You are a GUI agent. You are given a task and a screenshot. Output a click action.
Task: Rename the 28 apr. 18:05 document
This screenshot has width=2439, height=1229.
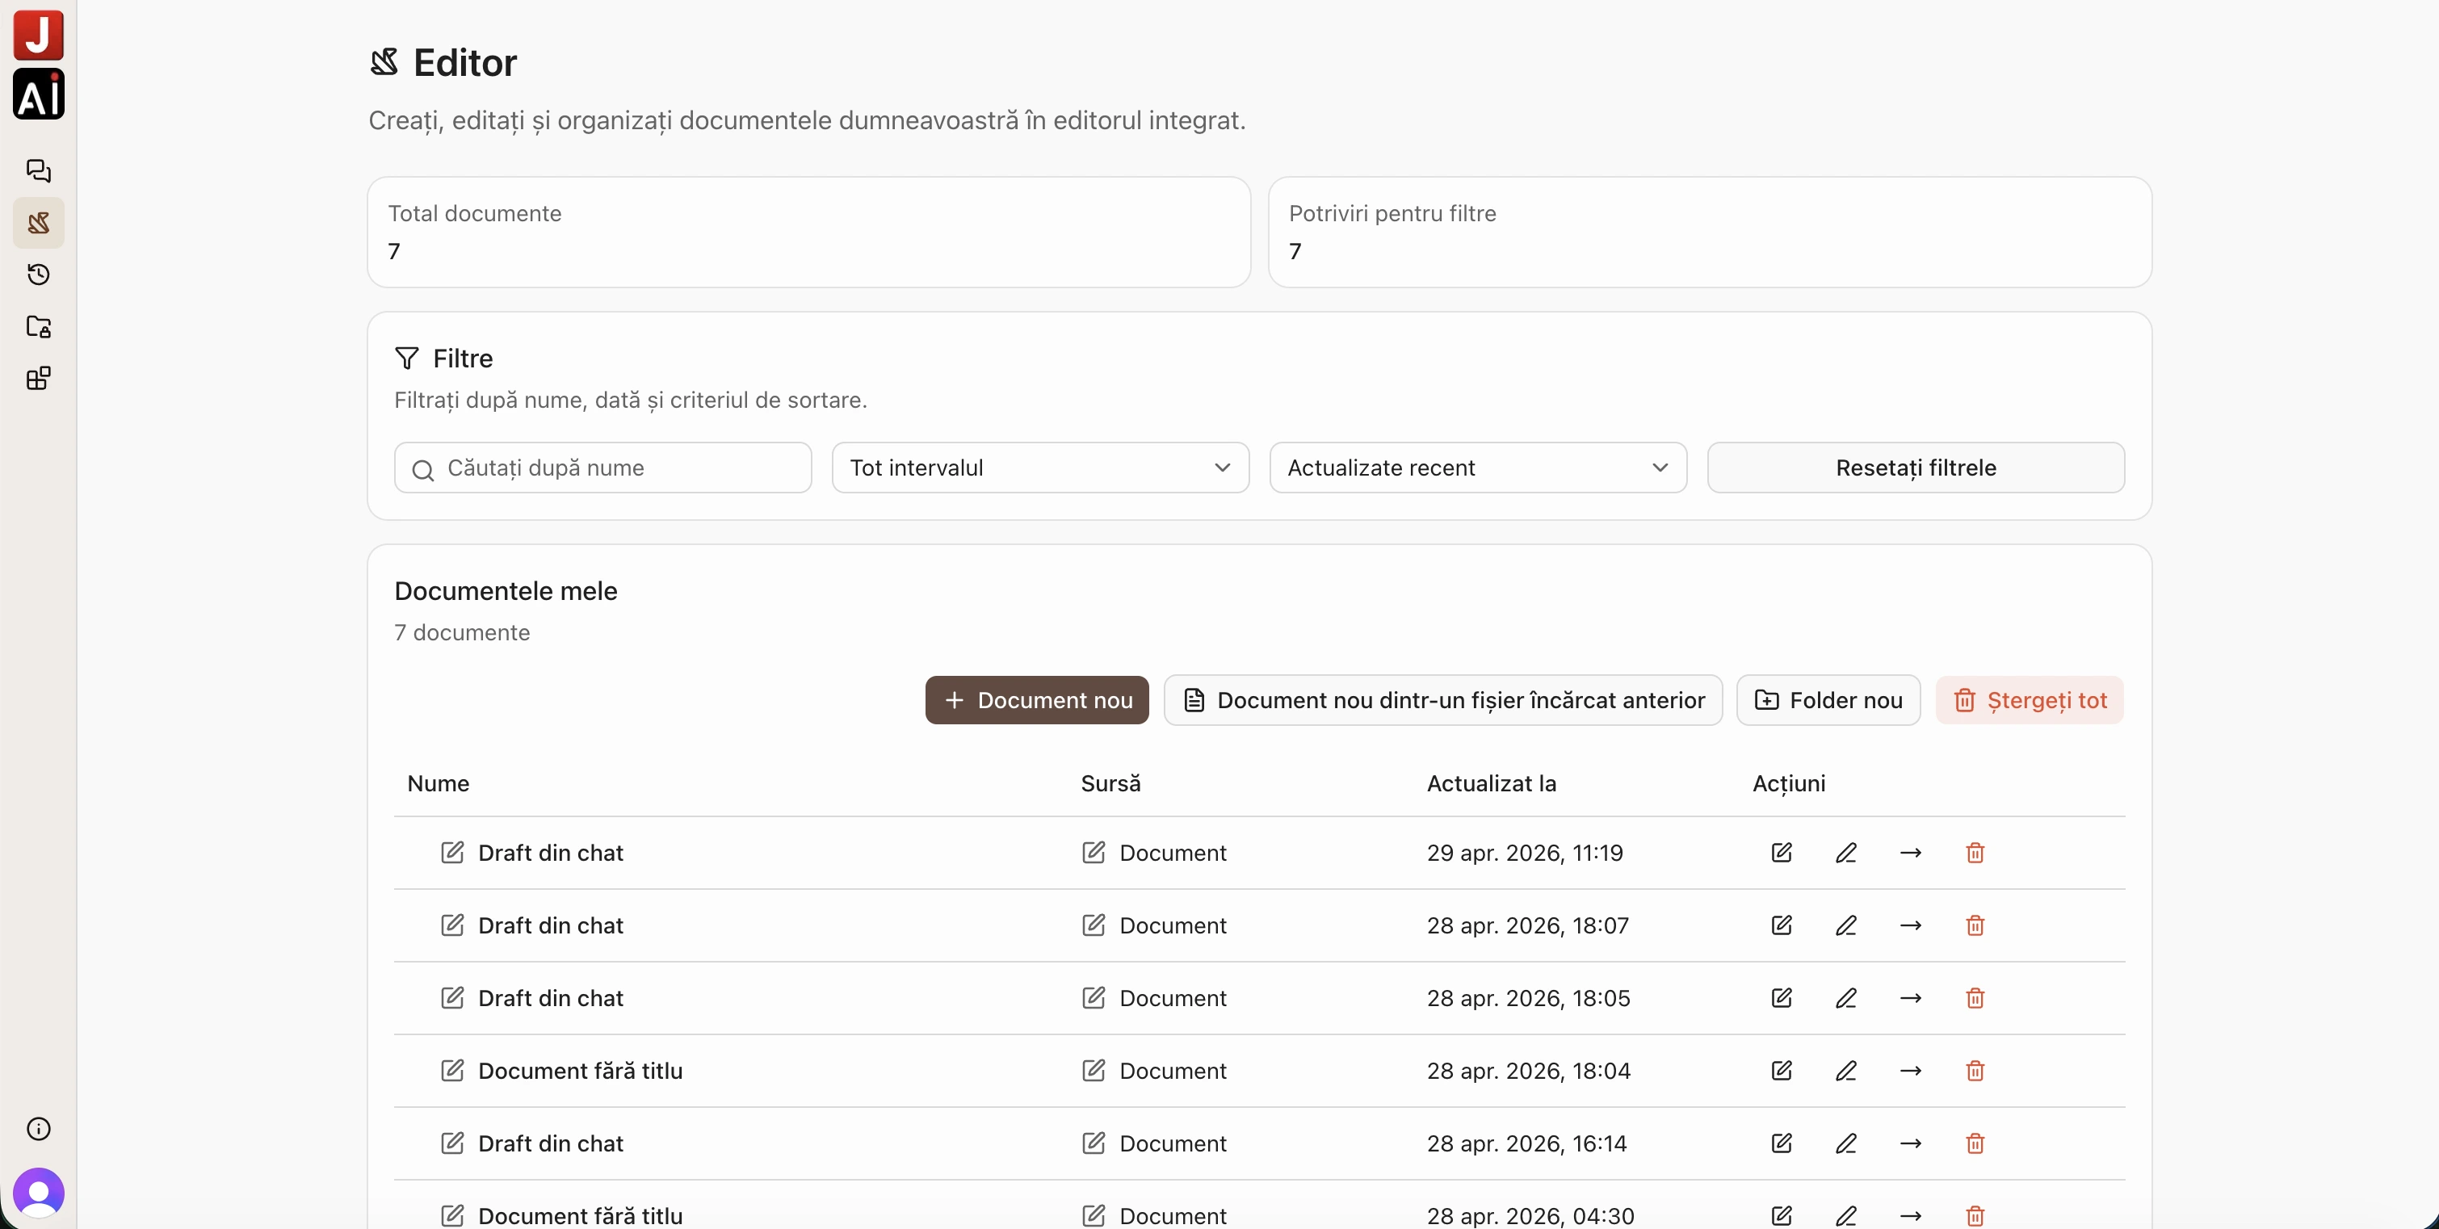[1845, 998]
